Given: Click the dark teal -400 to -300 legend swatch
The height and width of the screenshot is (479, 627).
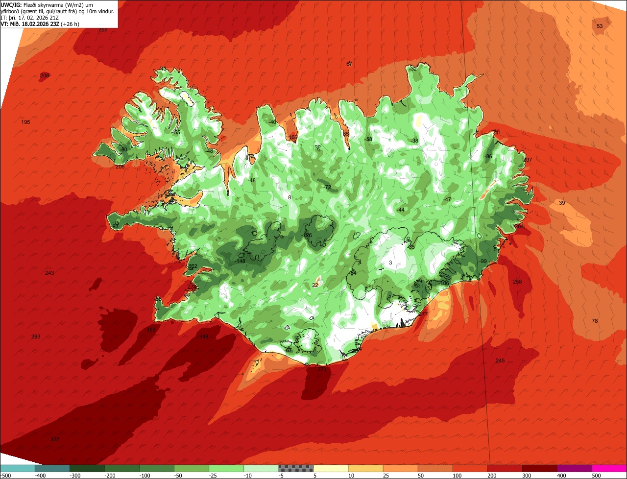Looking at the screenshot, I should [52, 468].
